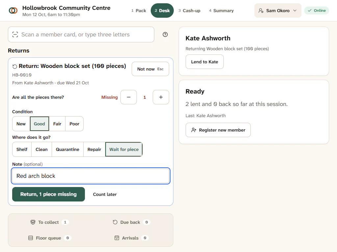Click Lend to Kate

click(x=205, y=62)
